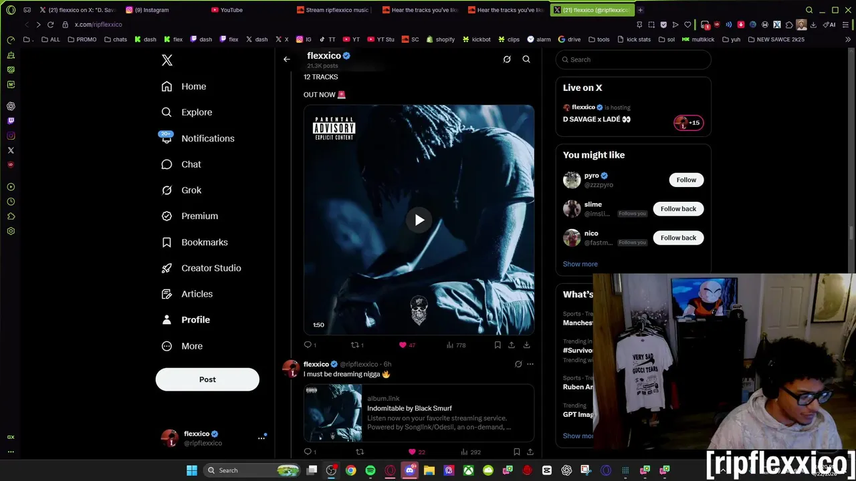Unlike the video post with 47 likes
The width and height of the screenshot is (856, 481).
[403, 345]
